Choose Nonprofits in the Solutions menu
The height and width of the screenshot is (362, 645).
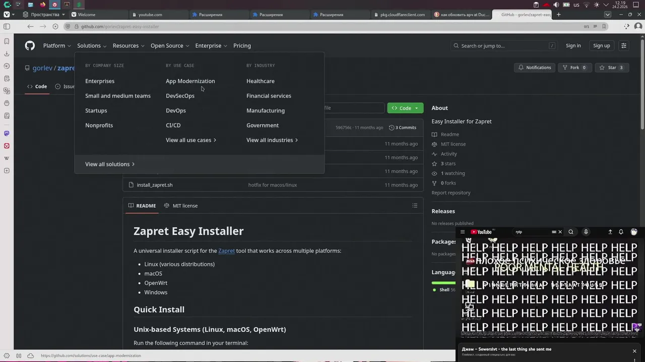click(x=99, y=125)
